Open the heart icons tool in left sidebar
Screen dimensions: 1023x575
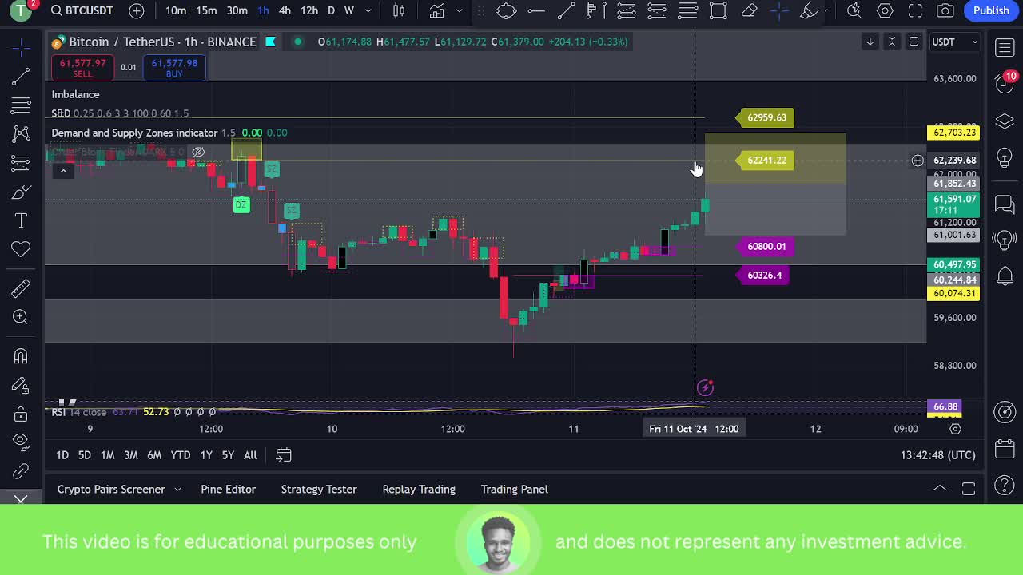click(21, 249)
